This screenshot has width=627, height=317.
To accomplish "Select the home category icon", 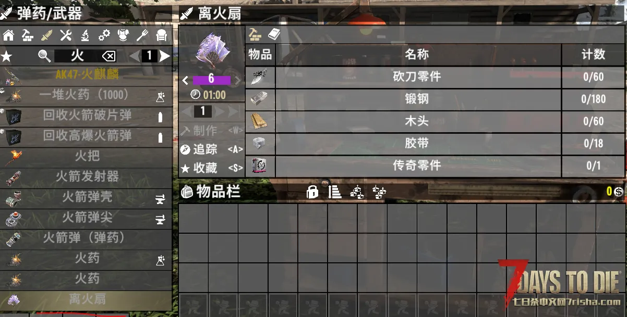I will [8, 35].
